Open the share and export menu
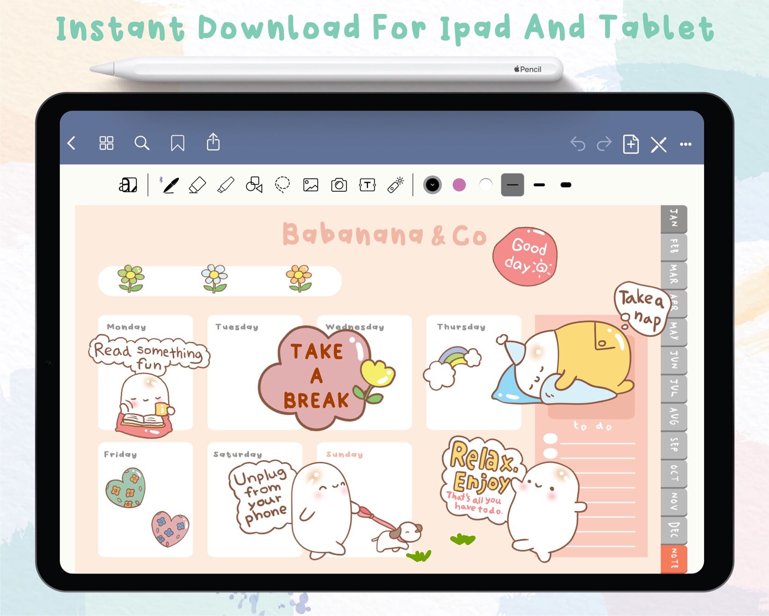This screenshot has width=769, height=616. (x=213, y=142)
